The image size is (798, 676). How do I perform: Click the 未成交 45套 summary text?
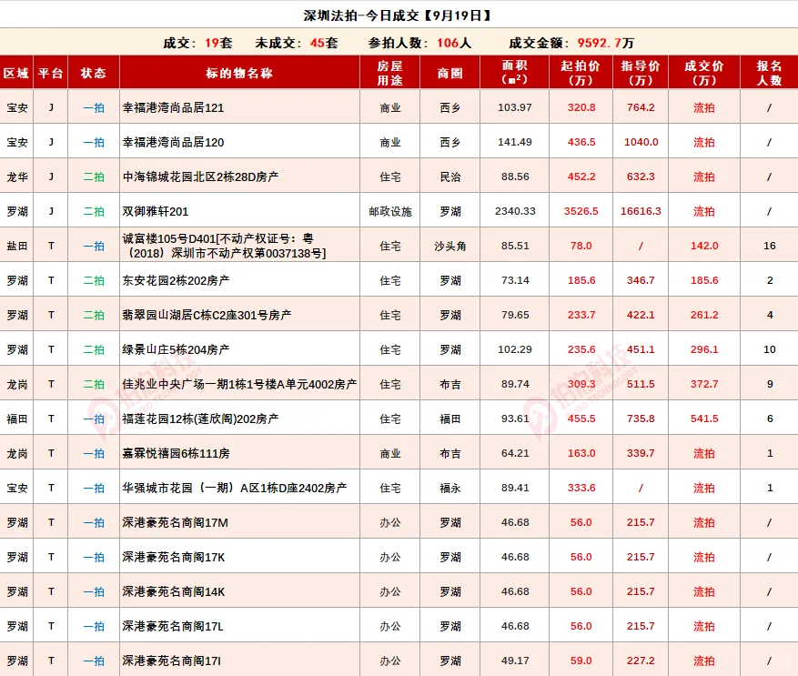297,43
